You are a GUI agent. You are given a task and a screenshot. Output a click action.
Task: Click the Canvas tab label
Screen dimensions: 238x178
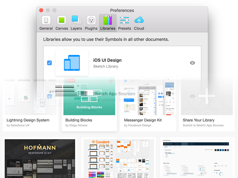[x=62, y=28]
